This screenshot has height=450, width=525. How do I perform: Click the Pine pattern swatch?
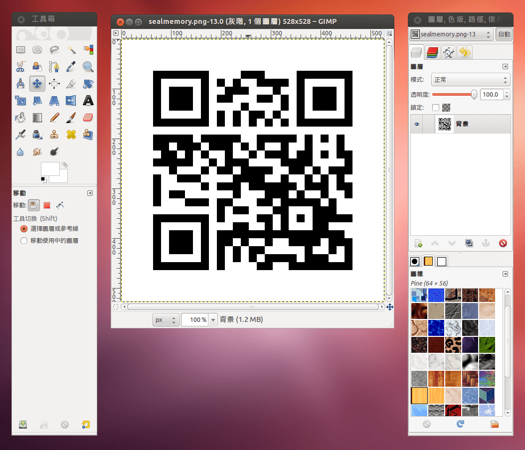click(419, 396)
